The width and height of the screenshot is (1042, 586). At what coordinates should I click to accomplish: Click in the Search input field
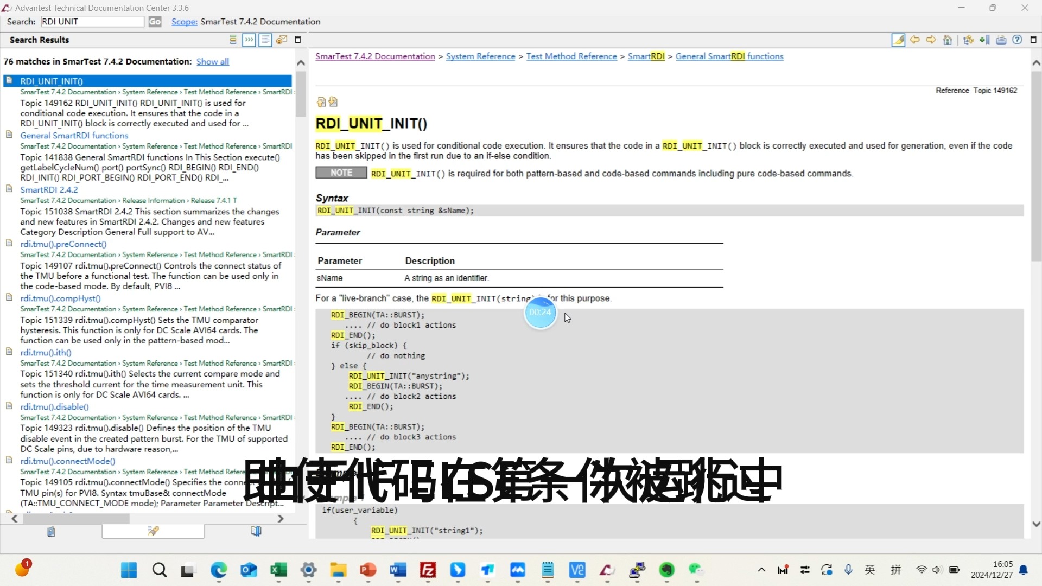(x=92, y=22)
